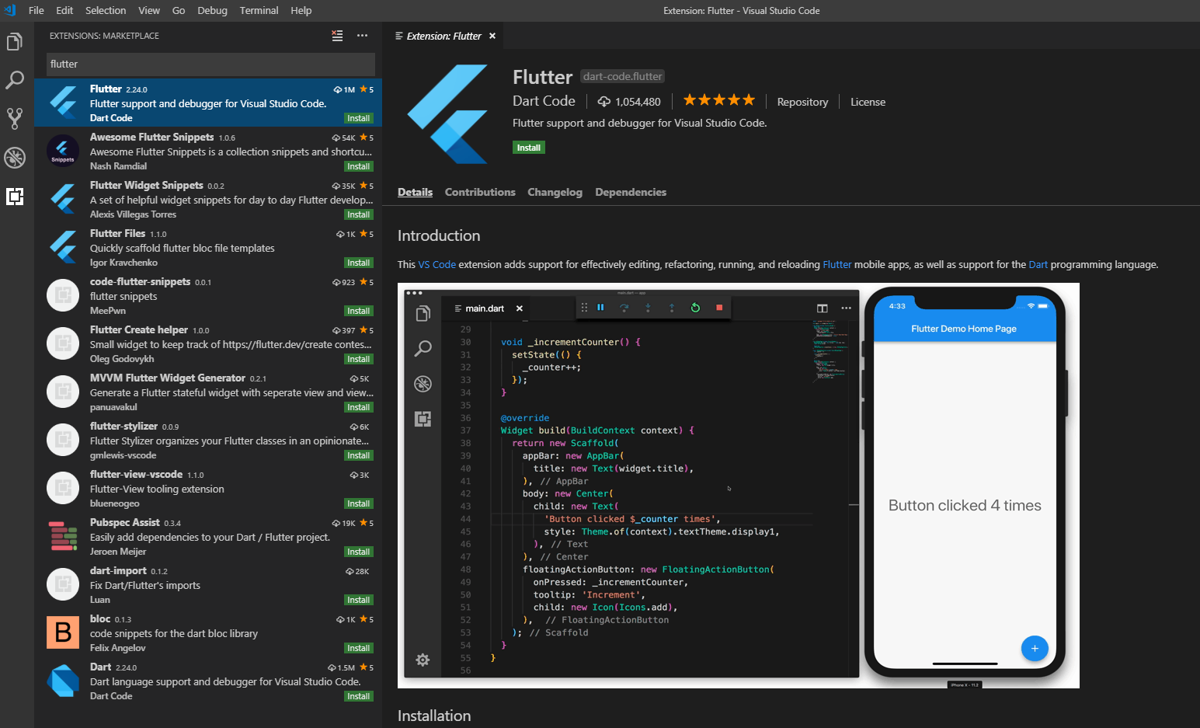Click the five-star rating next to download count
Viewport: 1200px width, 728px height.
click(718, 99)
